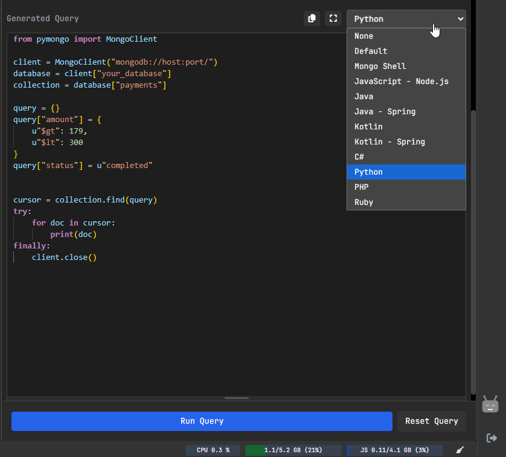
Task: Select C# from the language list
Action: [406, 157]
